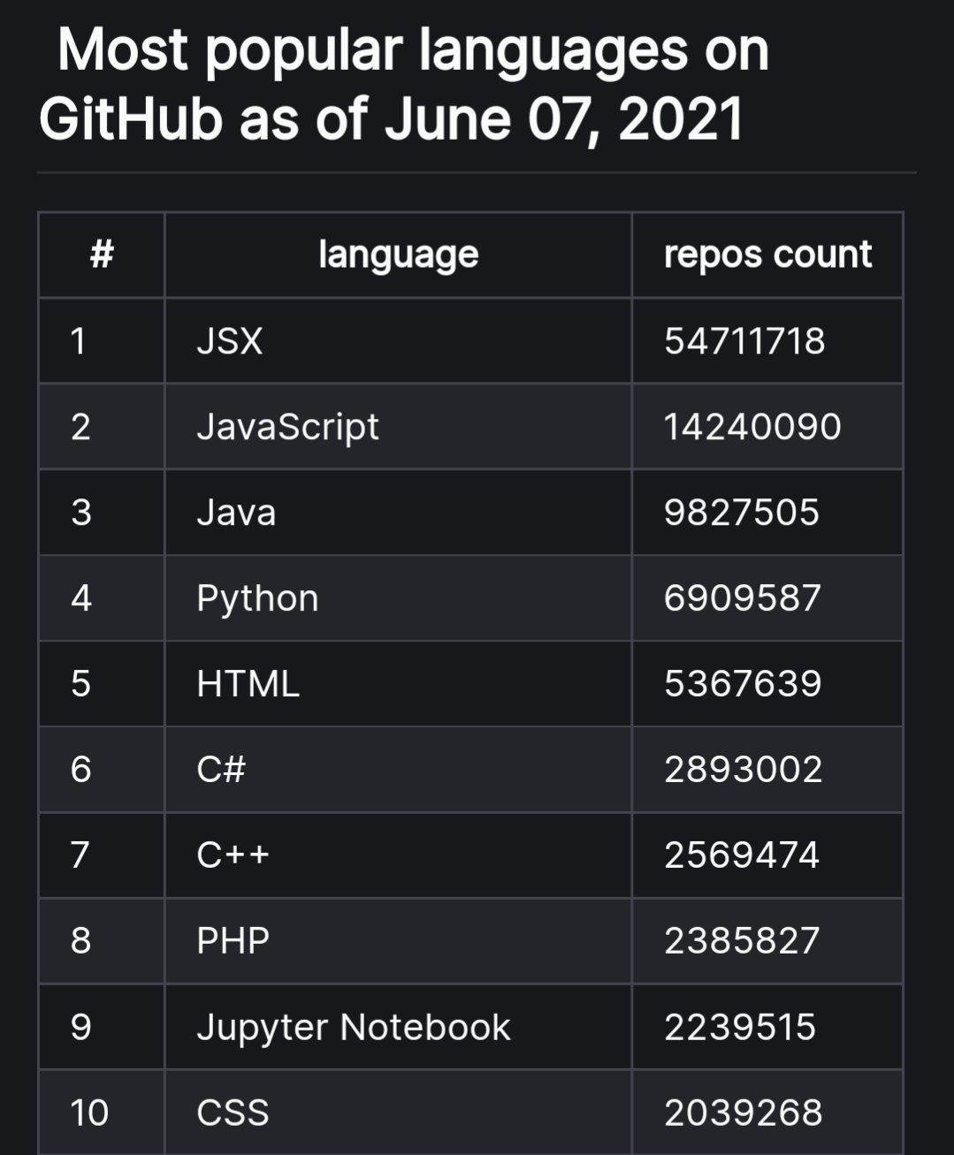This screenshot has width=954, height=1155.
Task: Click the '#' column header
Action: [102, 255]
